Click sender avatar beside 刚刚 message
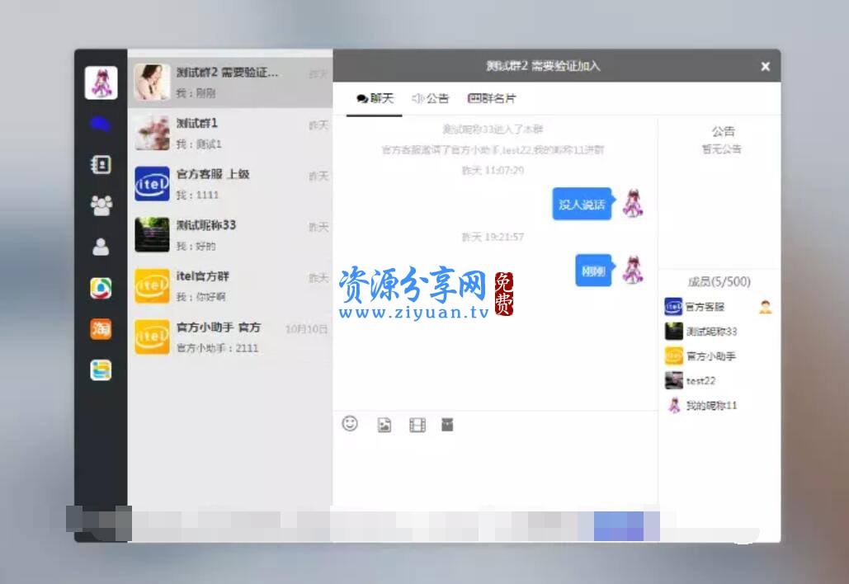 (632, 270)
